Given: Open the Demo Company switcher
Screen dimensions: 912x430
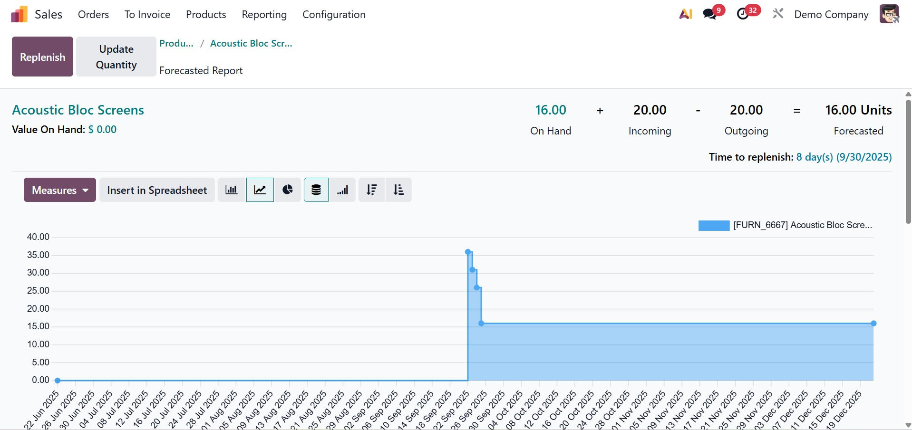Looking at the screenshot, I should pos(831,14).
